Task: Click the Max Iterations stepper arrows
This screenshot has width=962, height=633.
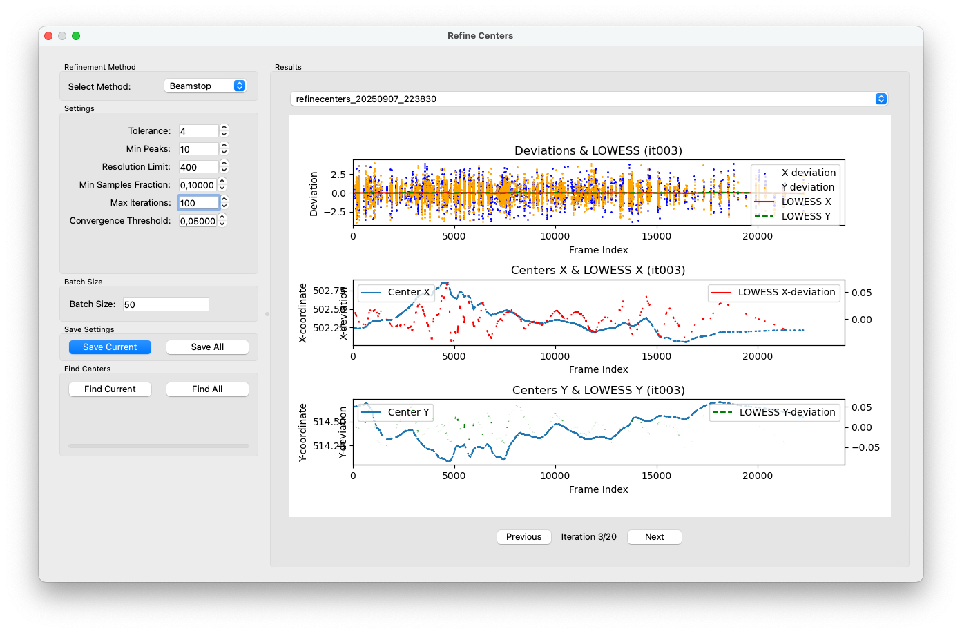Action: (224, 202)
